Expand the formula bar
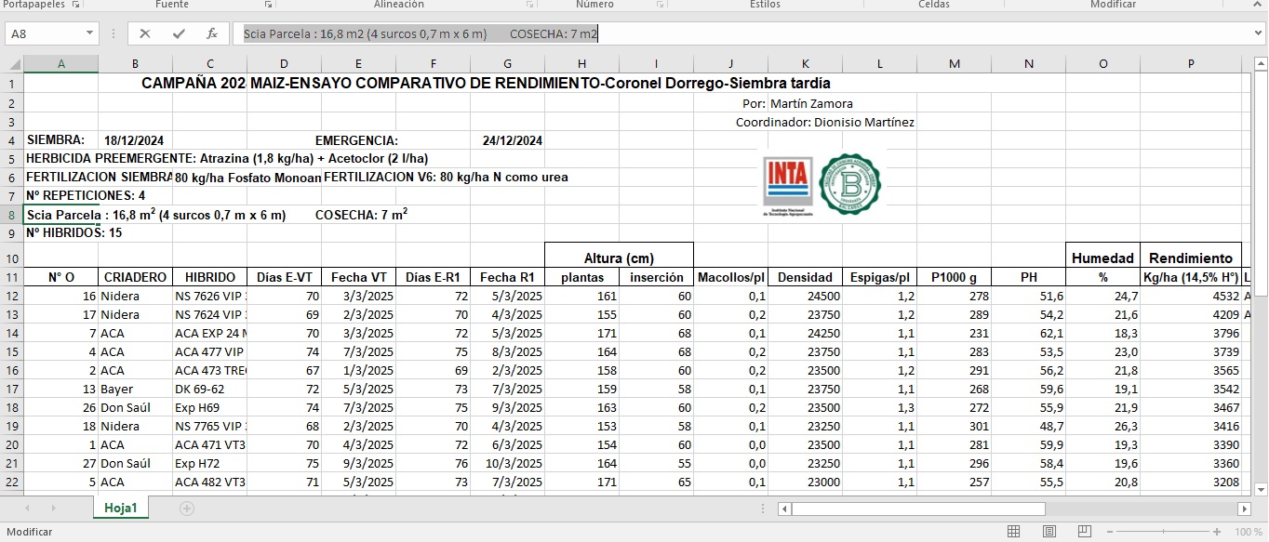Image resolution: width=1269 pixels, height=542 pixels. click(x=1258, y=33)
